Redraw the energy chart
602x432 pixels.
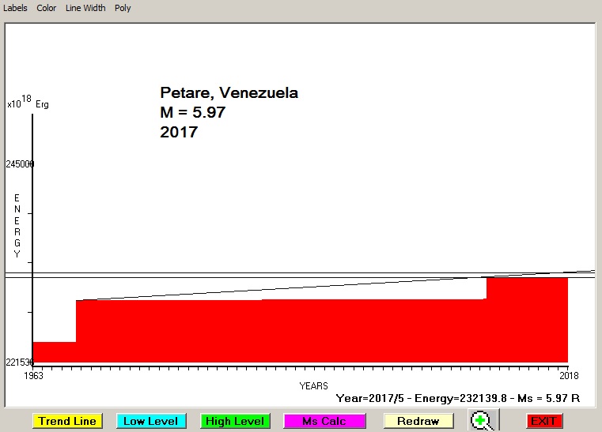(418, 421)
